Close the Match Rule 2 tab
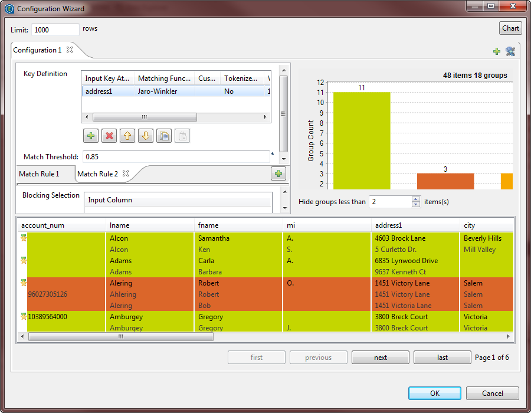The height and width of the screenshot is (413, 531). click(x=126, y=173)
